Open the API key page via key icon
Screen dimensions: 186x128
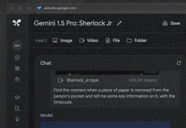pos(17,46)
